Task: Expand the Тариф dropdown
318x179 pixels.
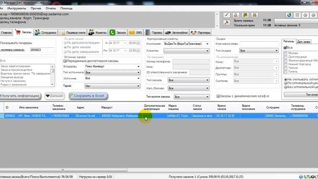Action: pyautogui.click(x=138, y=86)
